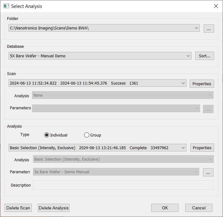Viewport: 223px width, 217px height.
Task: Click the Delete Analysis button
Action: [54, 208]
